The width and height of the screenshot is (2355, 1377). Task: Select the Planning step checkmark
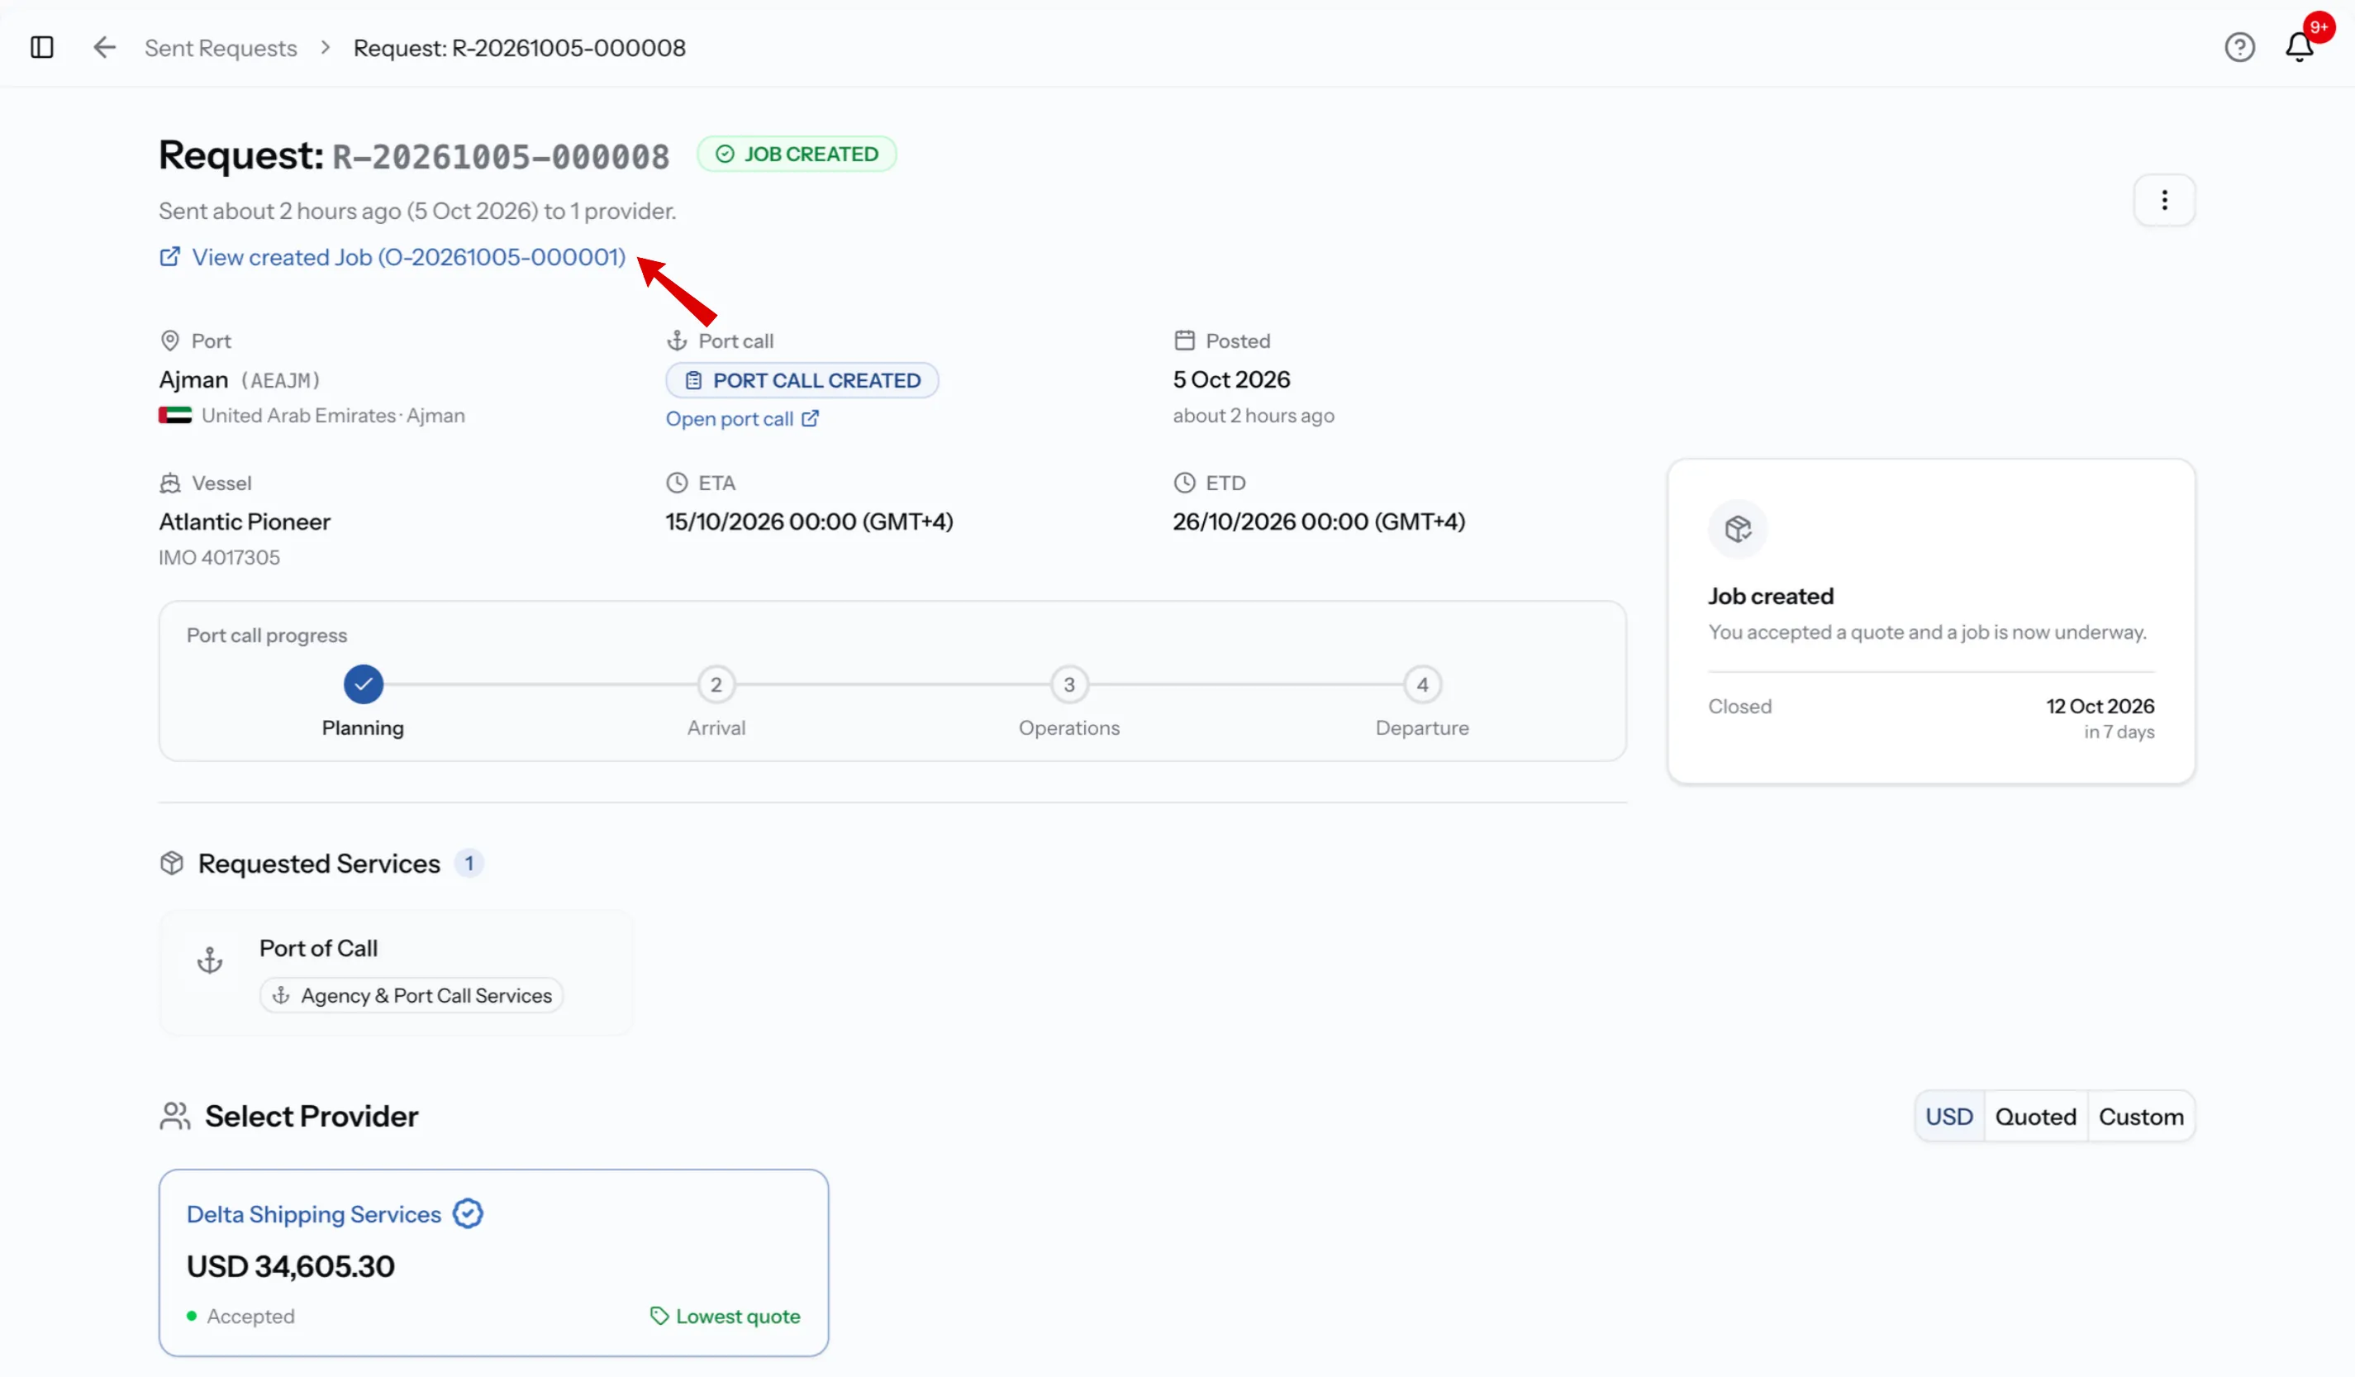click(364, 684)
